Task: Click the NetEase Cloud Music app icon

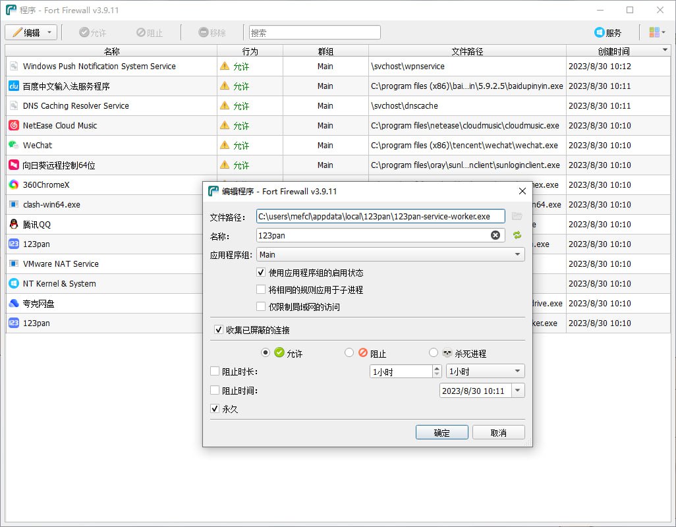Action: click(14, 125)
